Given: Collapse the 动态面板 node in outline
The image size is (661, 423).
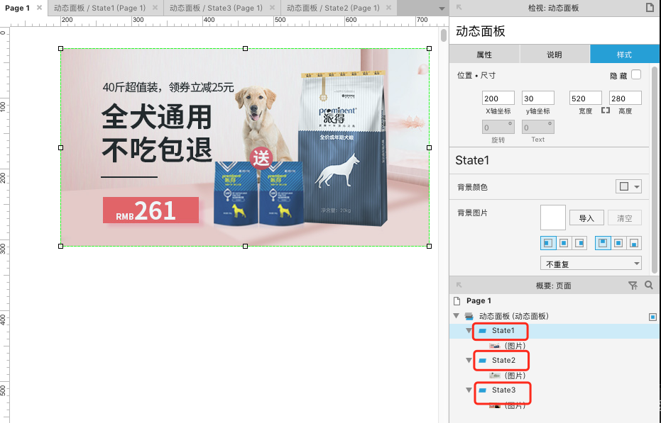Looking at the screenshot, I should (x=456, y=316).
